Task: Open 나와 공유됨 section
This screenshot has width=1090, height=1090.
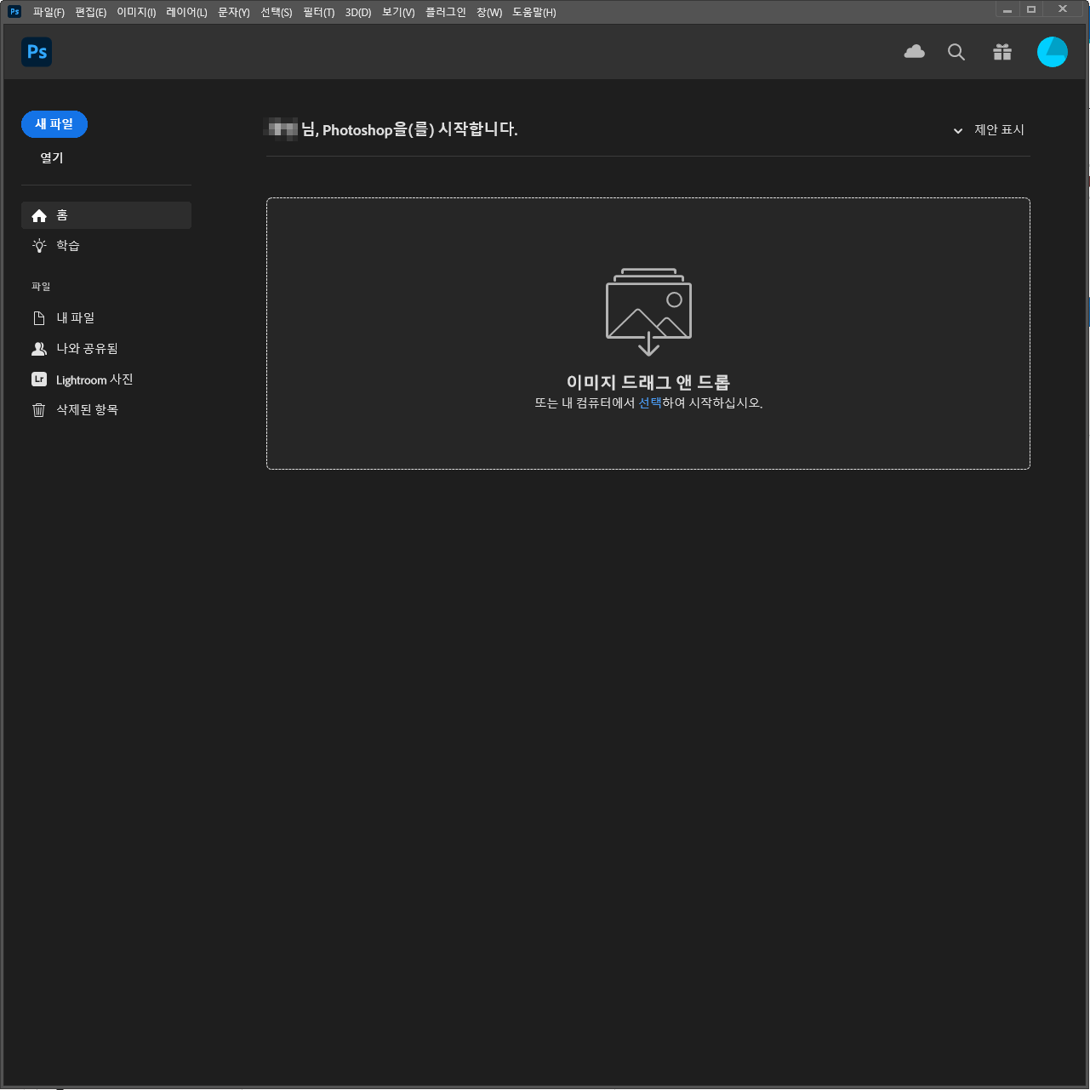Action: click(x=106, y=349)
